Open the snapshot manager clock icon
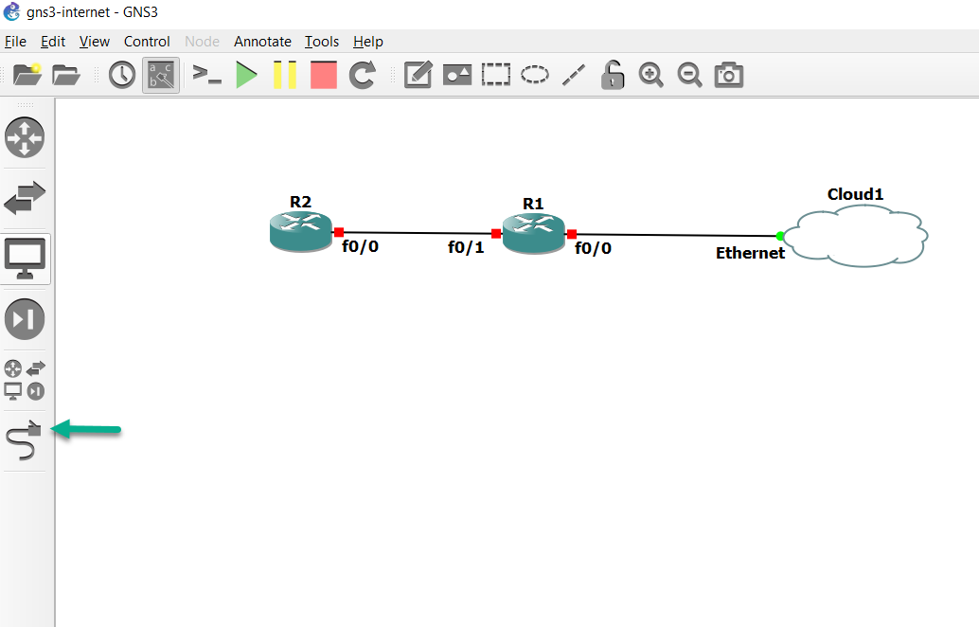Viewport: 979px width, 627px height. tap(122, 75)
